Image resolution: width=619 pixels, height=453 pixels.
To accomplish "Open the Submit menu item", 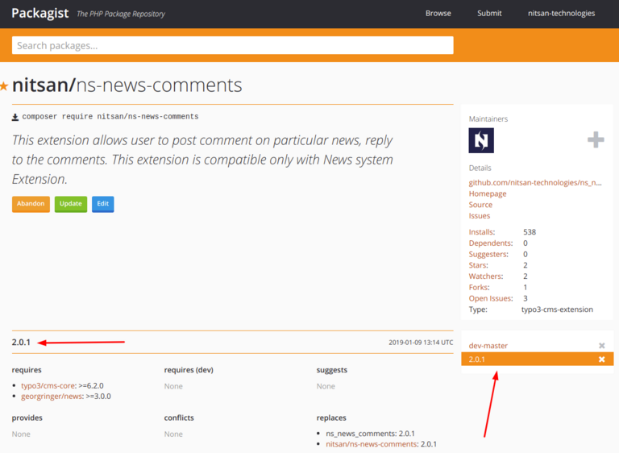I will pos(489,14).
